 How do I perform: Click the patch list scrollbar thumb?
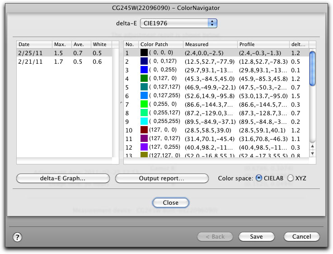(312, 69)
